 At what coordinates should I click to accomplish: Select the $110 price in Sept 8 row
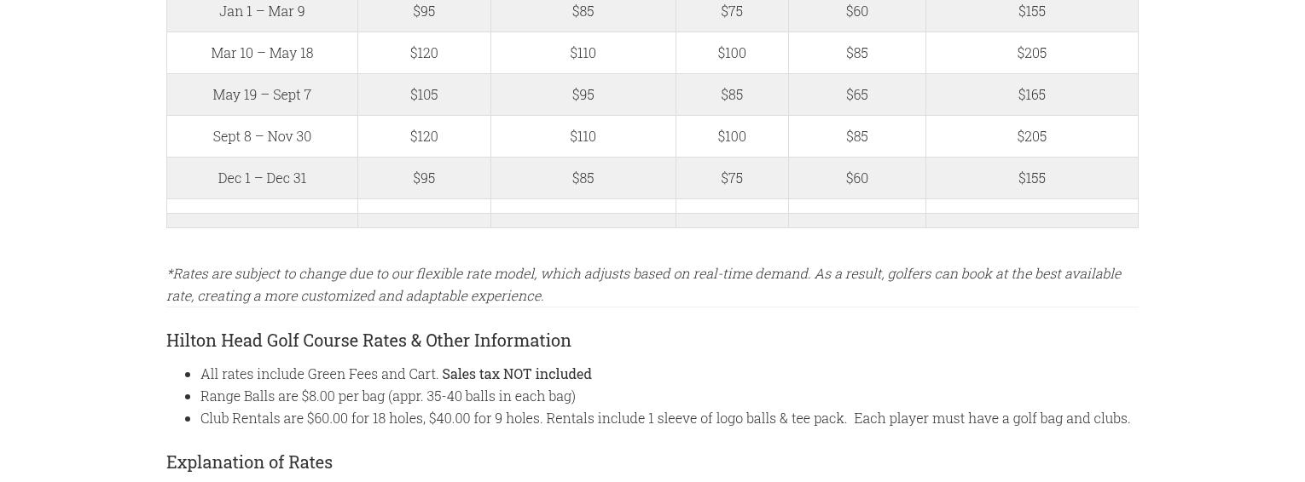pyautogui.click(x=583, y=136)
